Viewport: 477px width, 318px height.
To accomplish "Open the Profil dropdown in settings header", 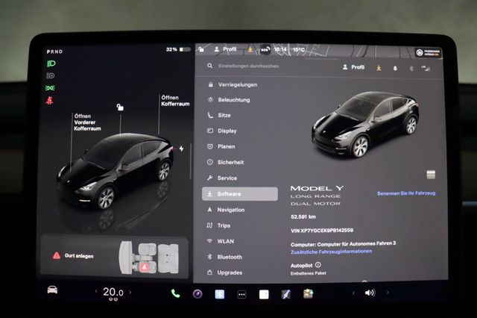I will (x=353, y=67).
